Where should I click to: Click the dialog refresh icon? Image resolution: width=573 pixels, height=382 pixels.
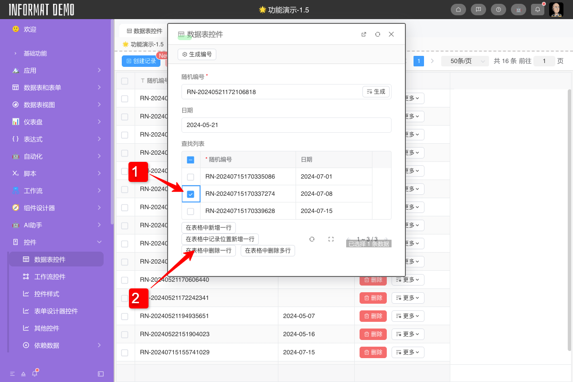[x=378, y=34]
